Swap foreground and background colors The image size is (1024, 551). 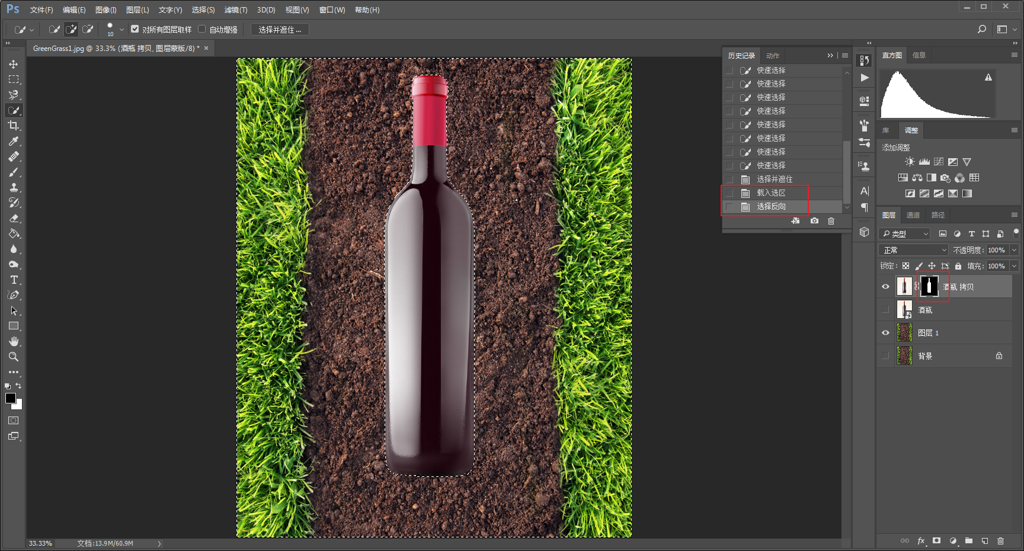point(18,386)
